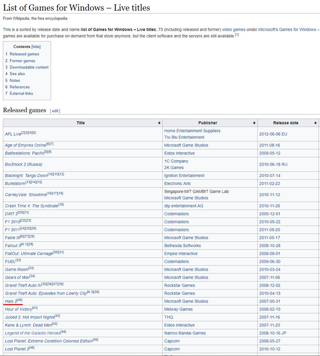320x356 pixels.
Task: Open the Lost Planet 2 article
Action: pos(17,349)
